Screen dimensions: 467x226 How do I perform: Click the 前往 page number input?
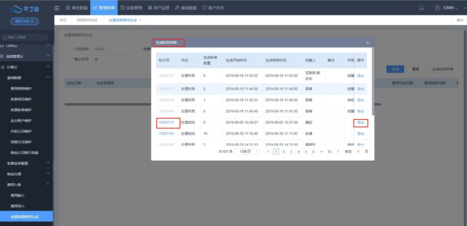[x=358, y=152]
